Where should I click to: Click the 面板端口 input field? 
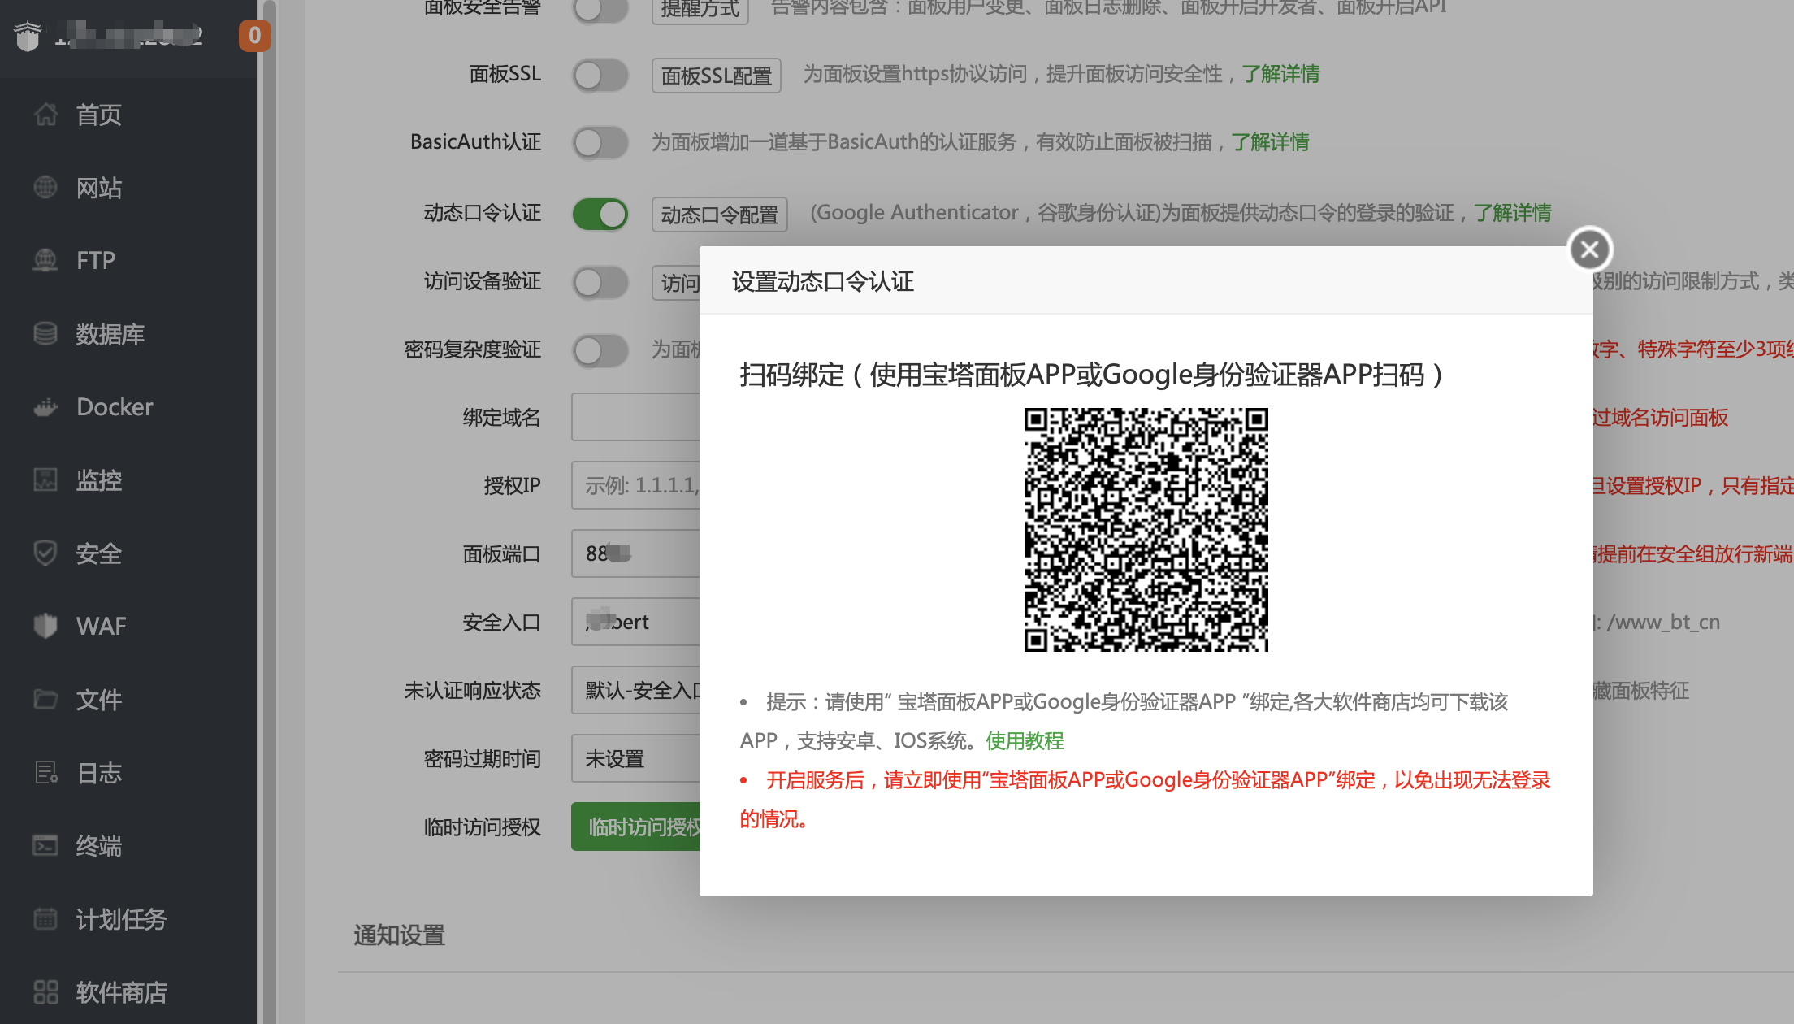[x=635, y=553]
